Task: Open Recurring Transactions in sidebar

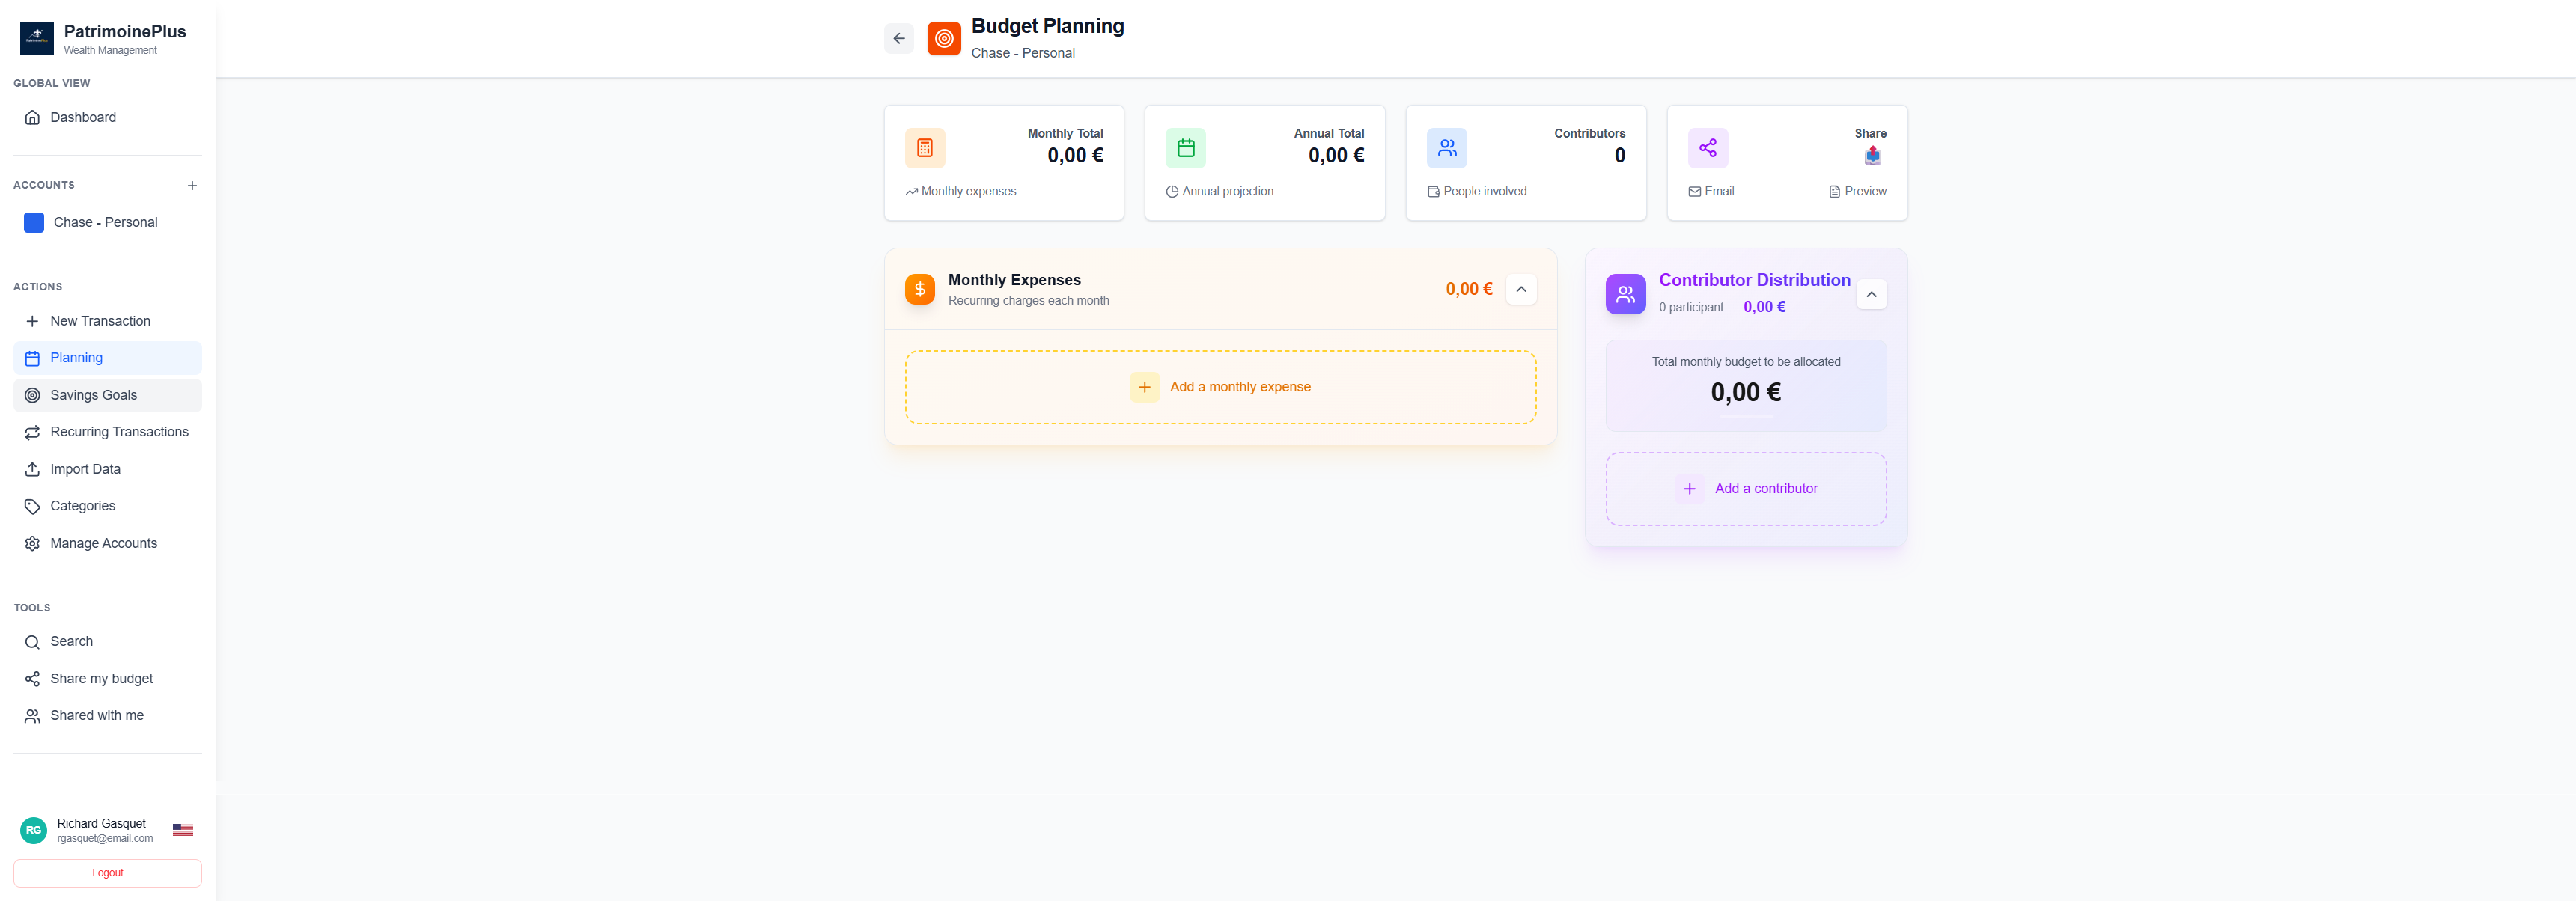Action: coord(119,432)
